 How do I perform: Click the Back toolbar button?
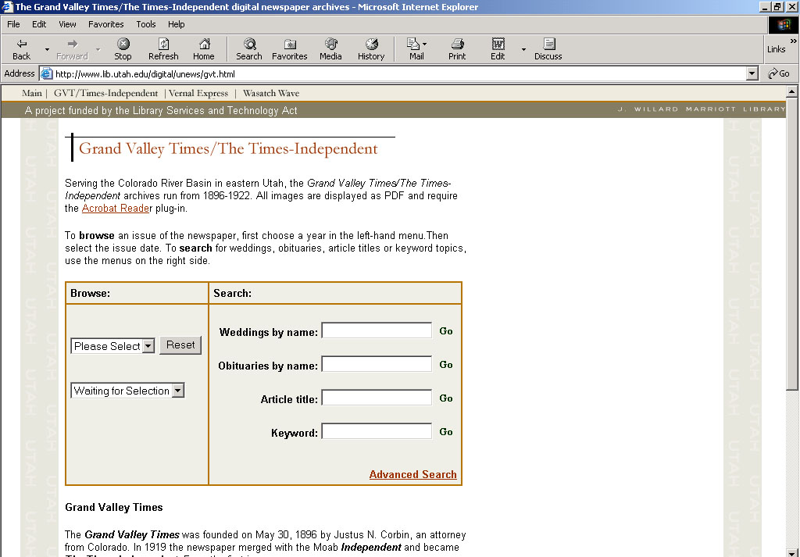pyautogui.click(x=21, y=49)
